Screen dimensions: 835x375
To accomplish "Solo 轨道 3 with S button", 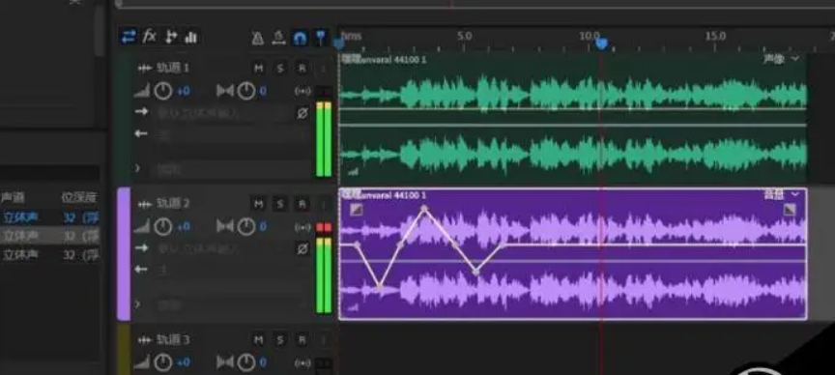I will pyautogui.click(x=280, y=339).
